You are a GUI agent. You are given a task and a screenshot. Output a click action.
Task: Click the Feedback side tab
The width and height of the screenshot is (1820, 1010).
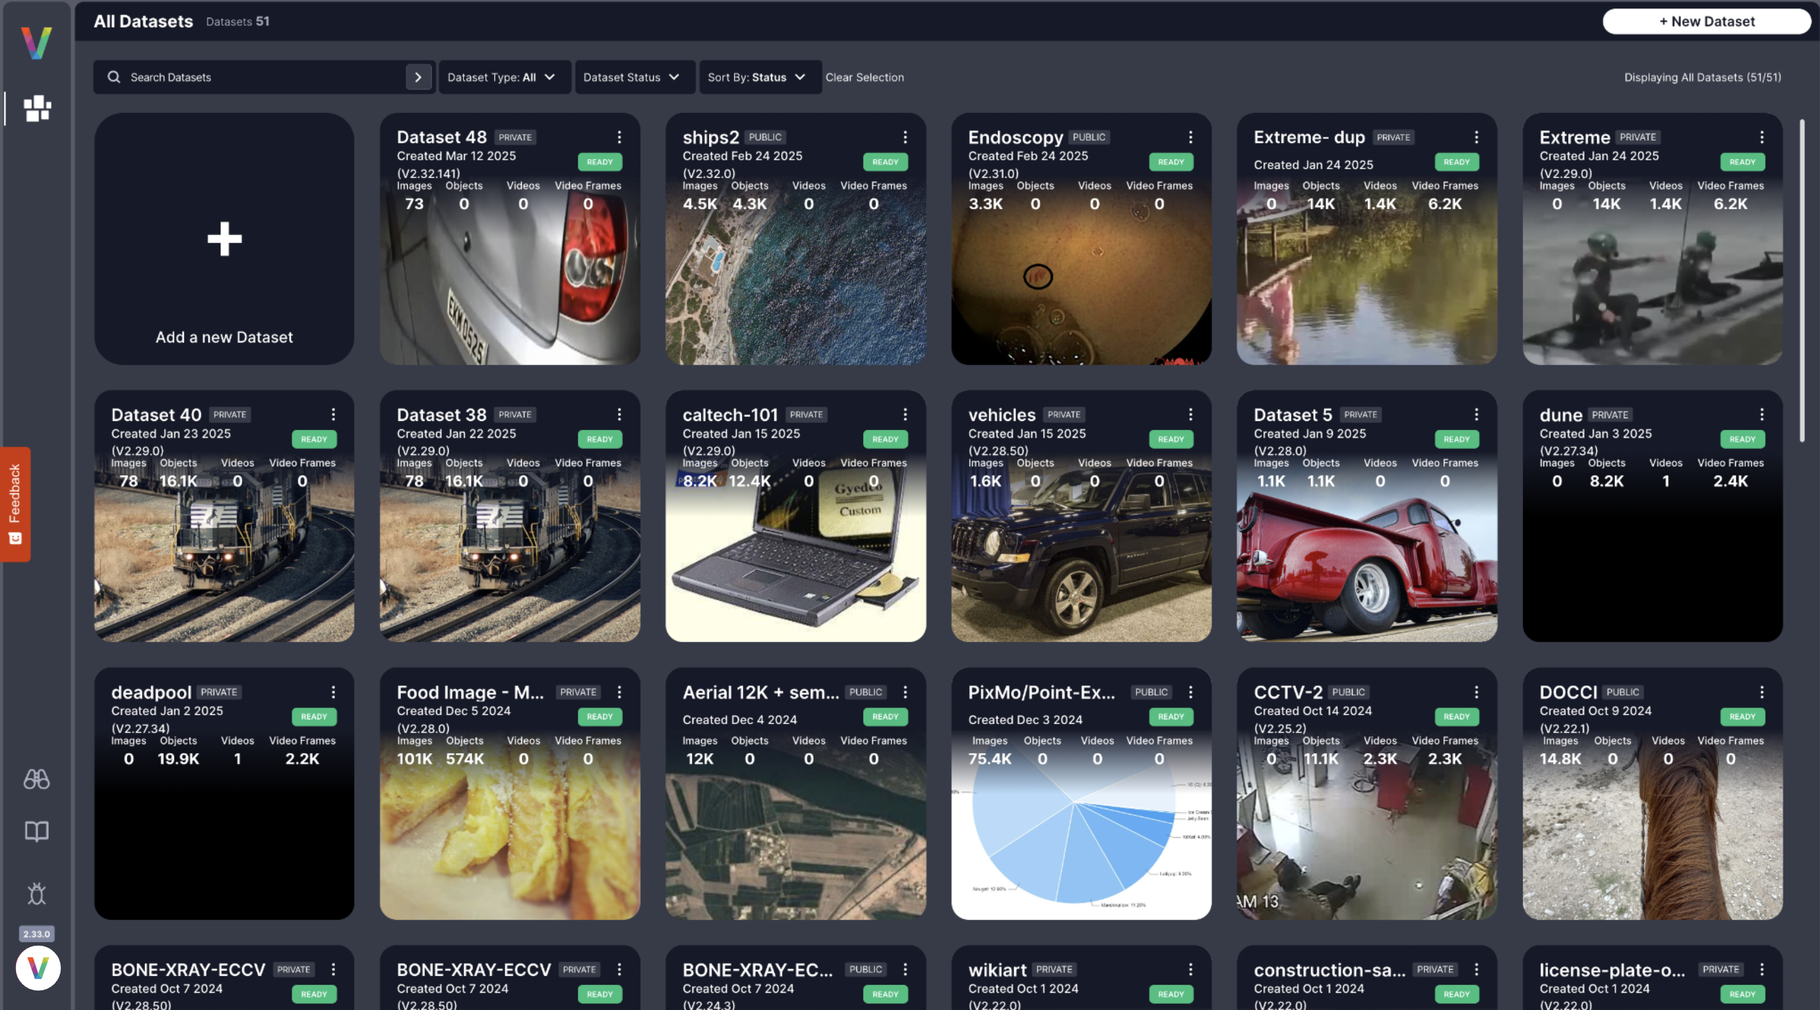click(x=15, y=504)
